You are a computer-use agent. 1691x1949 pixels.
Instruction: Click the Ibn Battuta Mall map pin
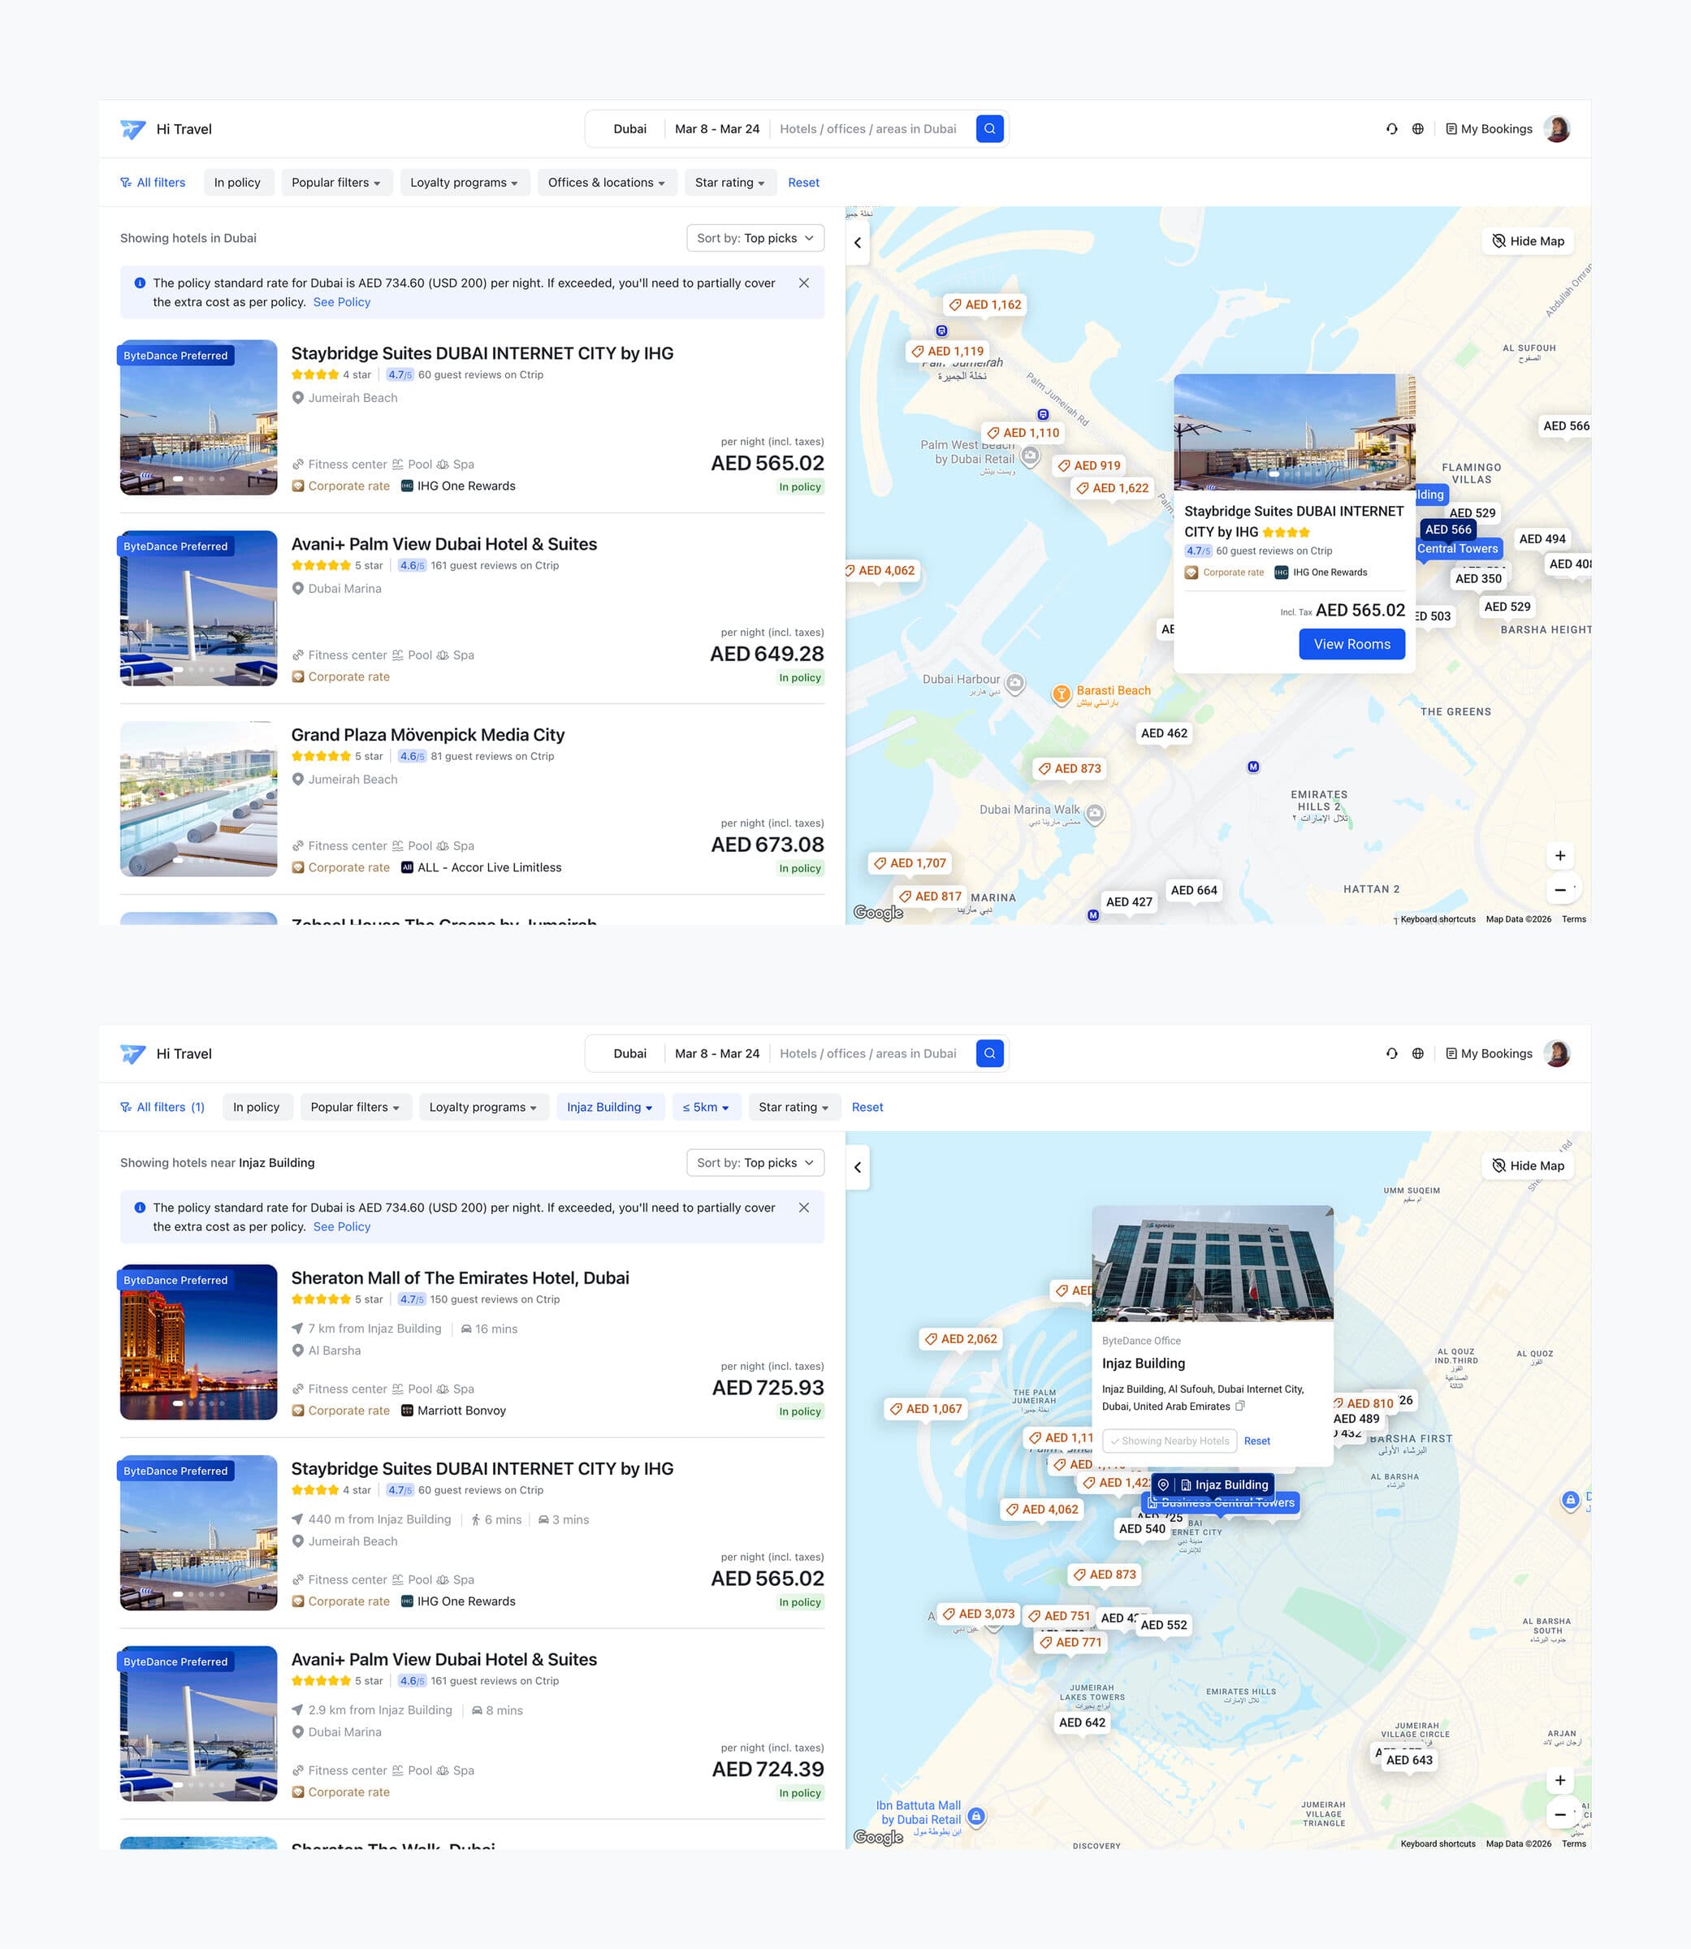click(x=976, y=1816)
